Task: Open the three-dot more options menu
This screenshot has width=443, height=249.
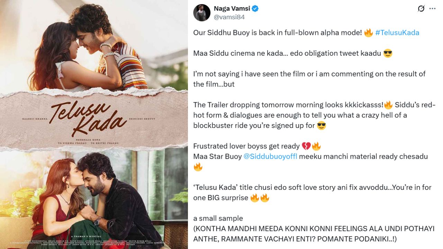Action: click(x=432, y=9)
